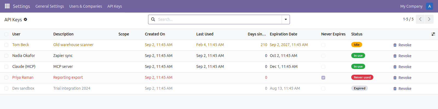Open the My Company switcher
Image resolution: width=438 pixels, height=109 pixels.
411,6
